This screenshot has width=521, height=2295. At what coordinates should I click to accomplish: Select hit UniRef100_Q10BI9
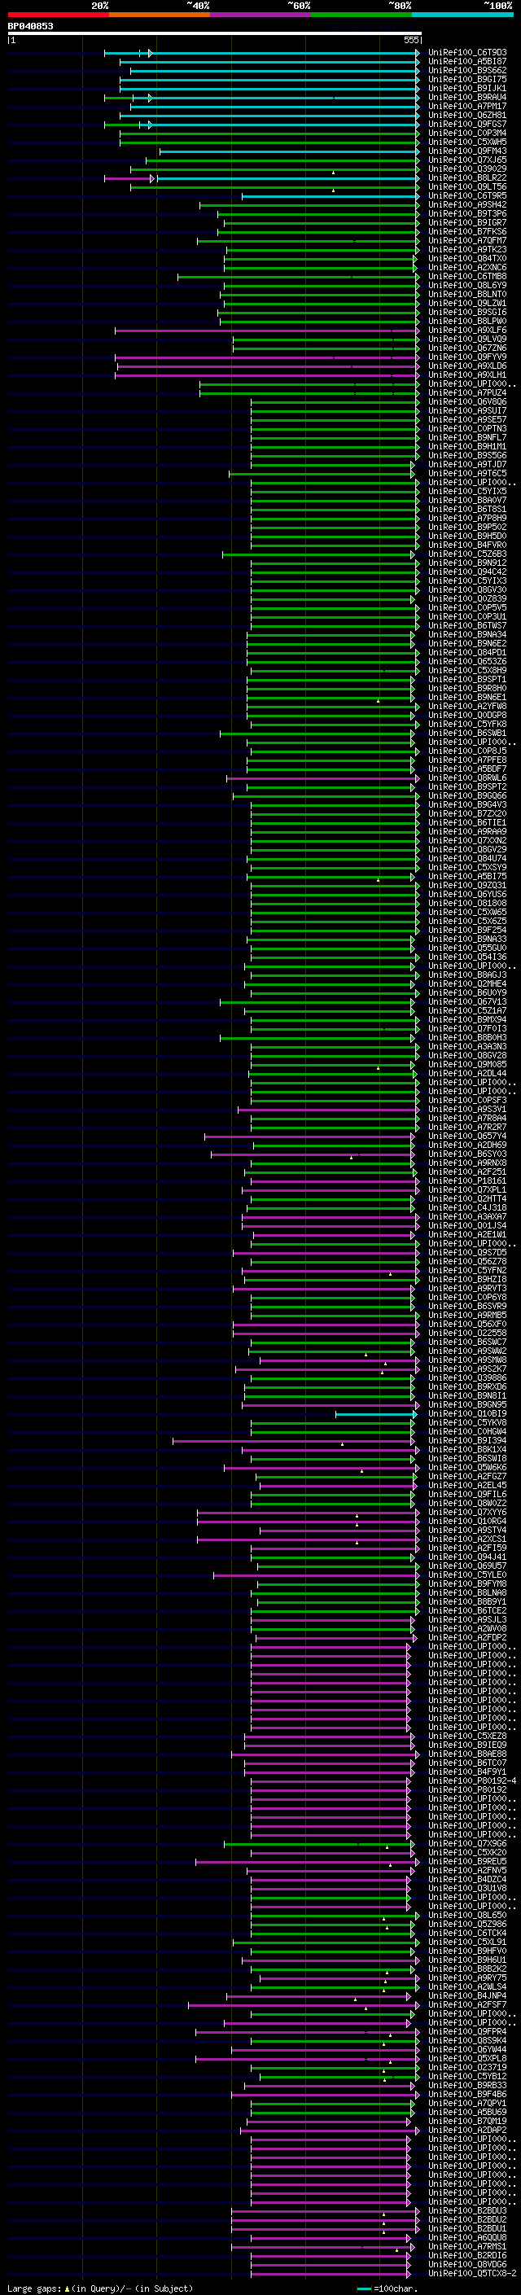[x=466, y=1414]
